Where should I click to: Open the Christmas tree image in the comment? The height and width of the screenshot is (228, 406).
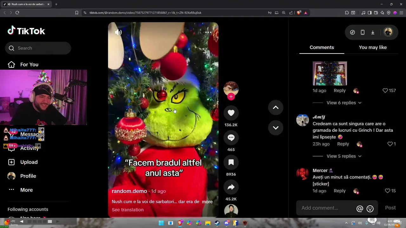(330, 73)
